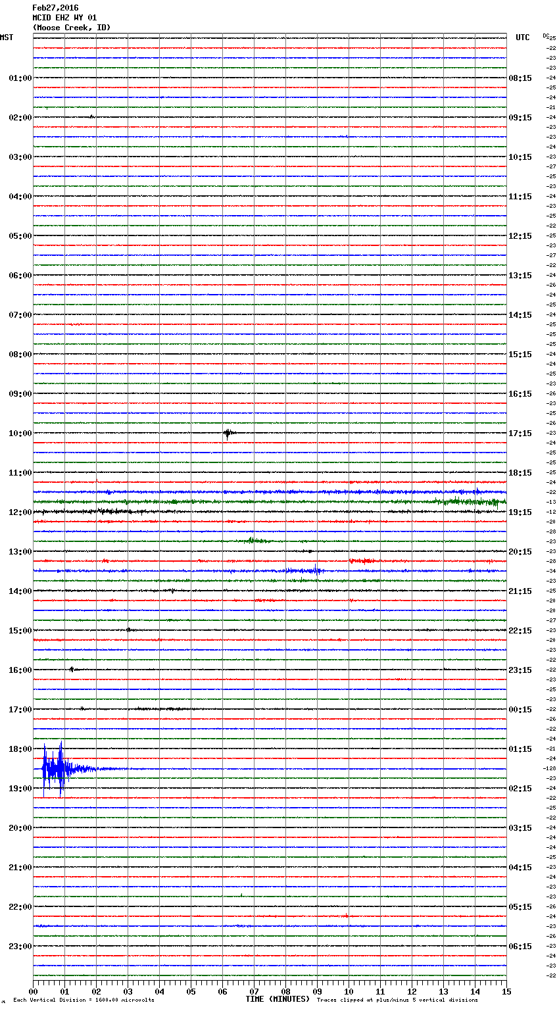559x1009 pixels.
Task: Select the 10:00 MST time label
Action: (20, 433)
